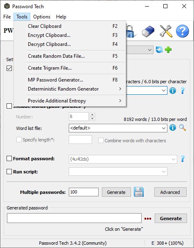Image resolution: width=194 pixels, height=248 pixels.
Task: Click the blue reload profile icon
Action: [x=159, y=50]
